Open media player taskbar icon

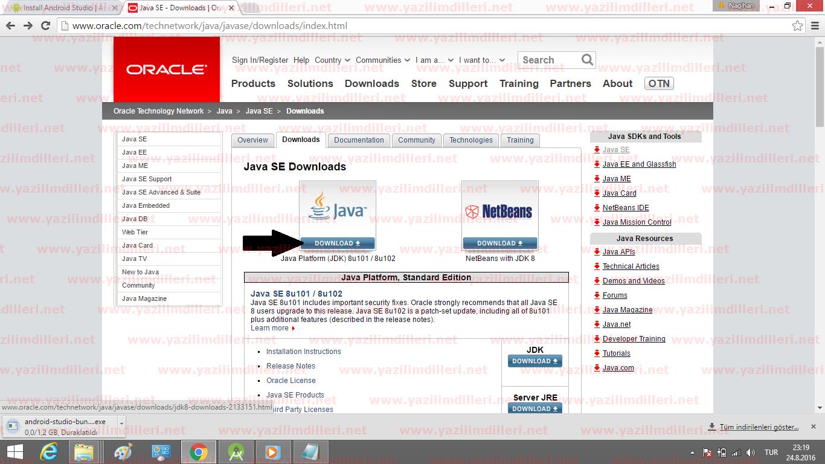click(273, 452)
